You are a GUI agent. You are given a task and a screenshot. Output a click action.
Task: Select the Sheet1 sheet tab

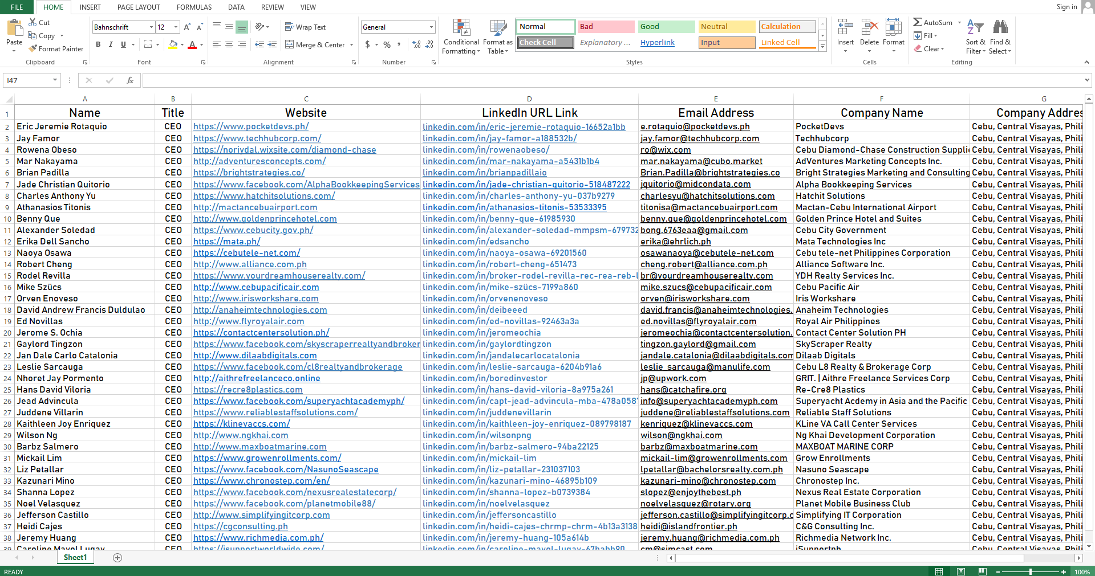coord(75,558)
